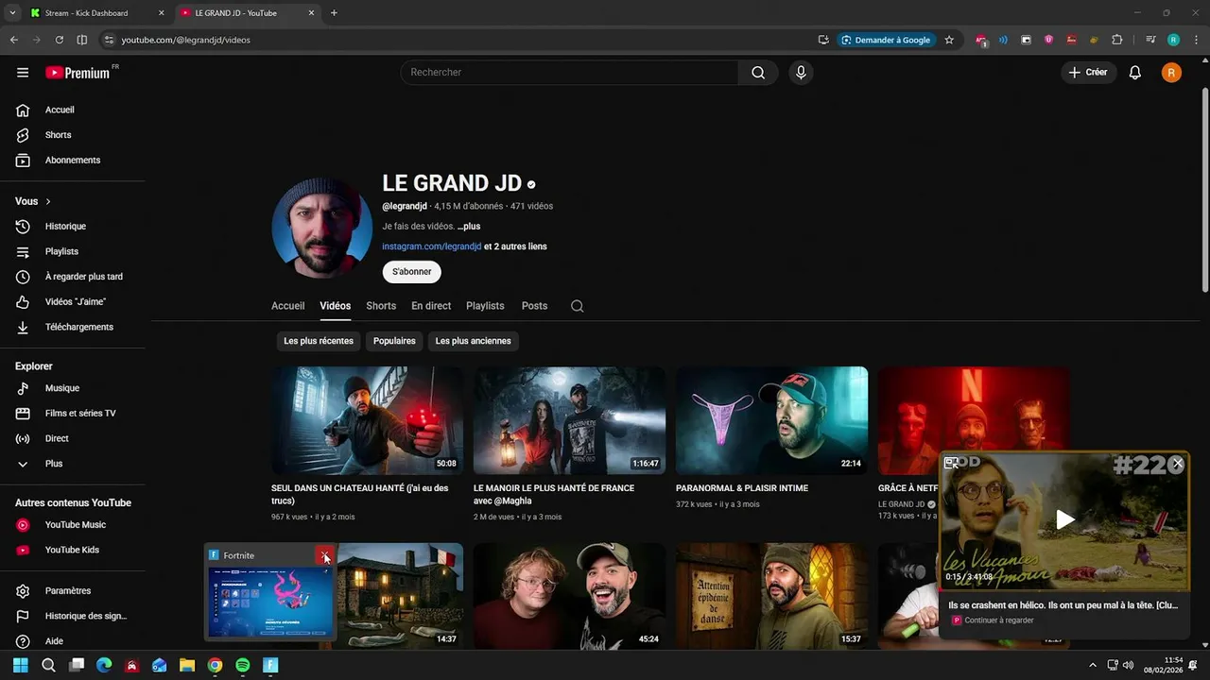Open Spotify from the taskbar

[243, 665]
